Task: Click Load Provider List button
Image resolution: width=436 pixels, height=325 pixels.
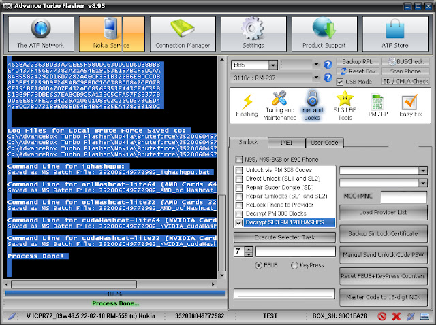Action: 383,213
